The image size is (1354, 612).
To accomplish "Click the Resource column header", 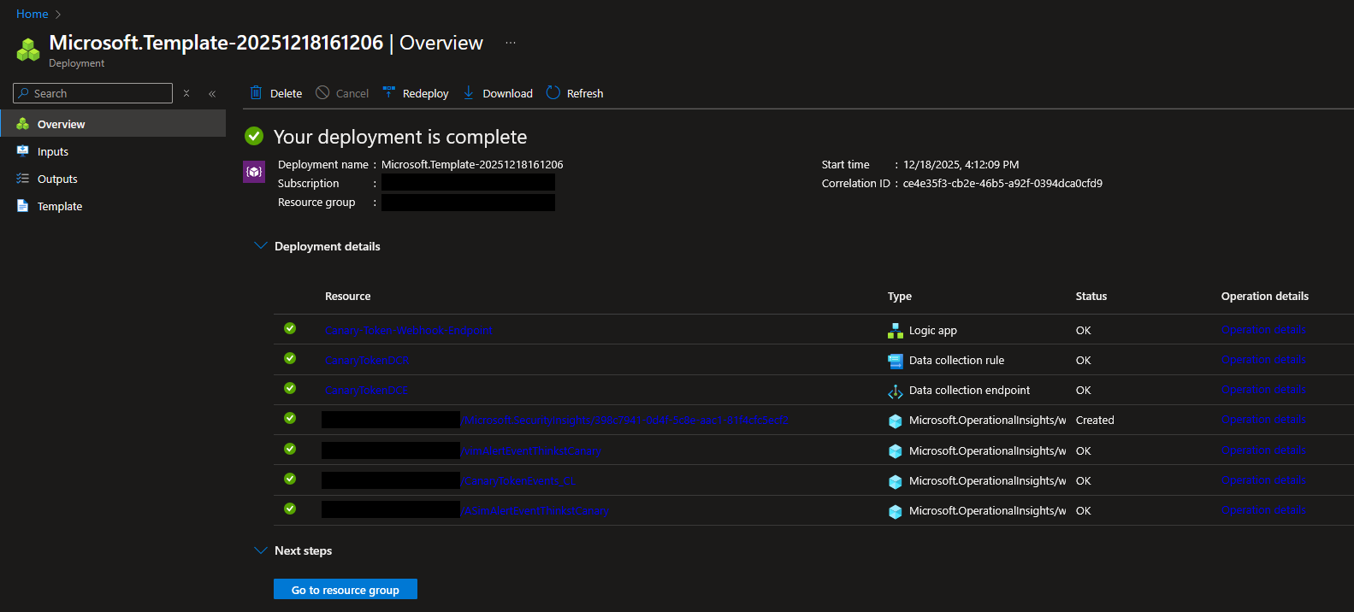I will [347, 297].
